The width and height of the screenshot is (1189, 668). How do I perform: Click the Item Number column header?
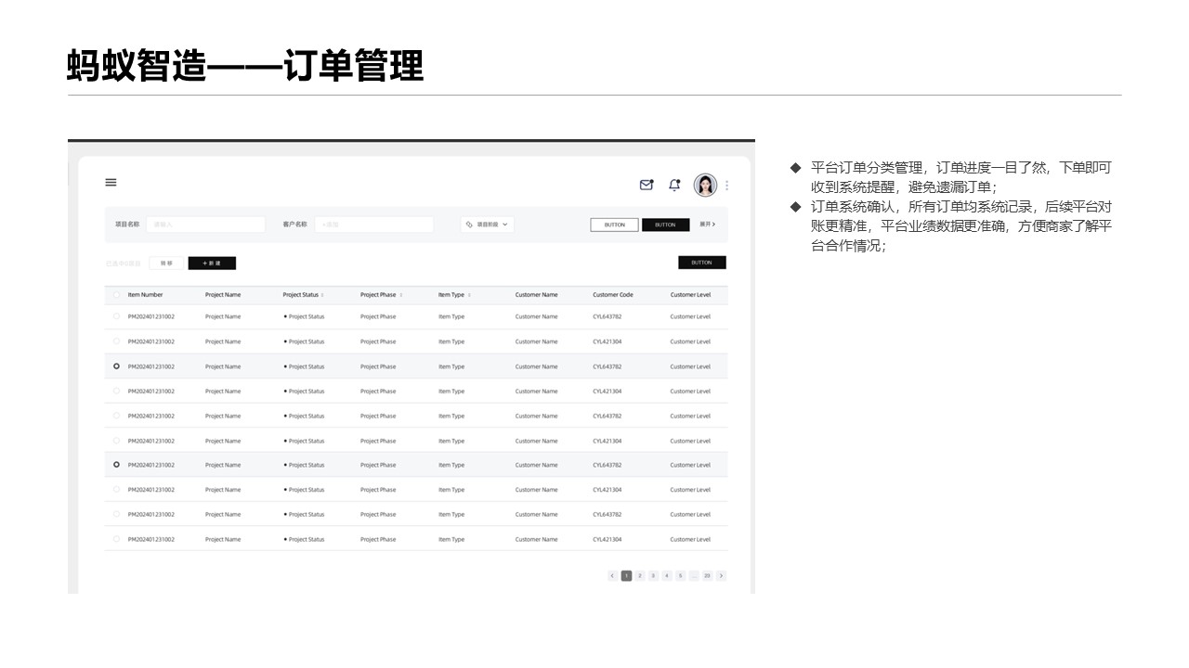145,295
